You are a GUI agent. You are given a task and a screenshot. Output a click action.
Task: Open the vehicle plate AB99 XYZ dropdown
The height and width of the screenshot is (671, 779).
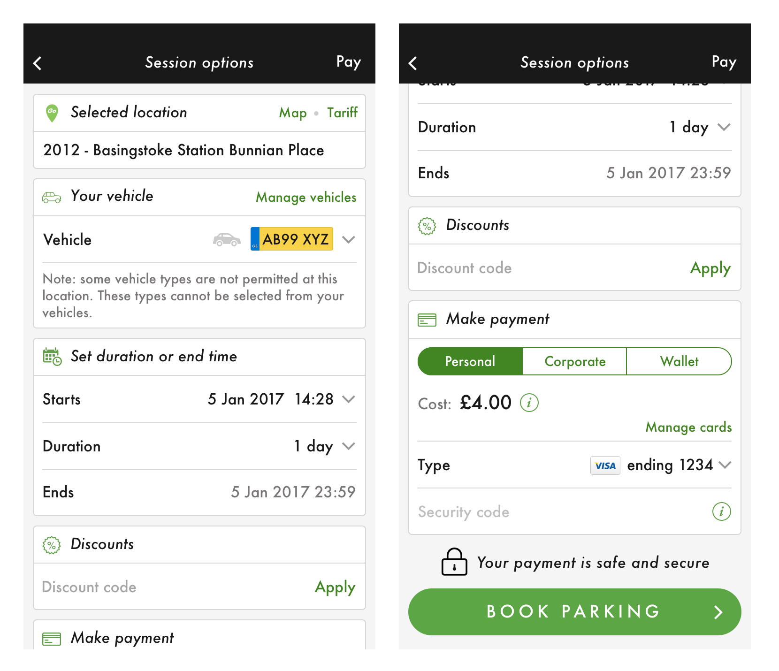[x=348, y=239]
